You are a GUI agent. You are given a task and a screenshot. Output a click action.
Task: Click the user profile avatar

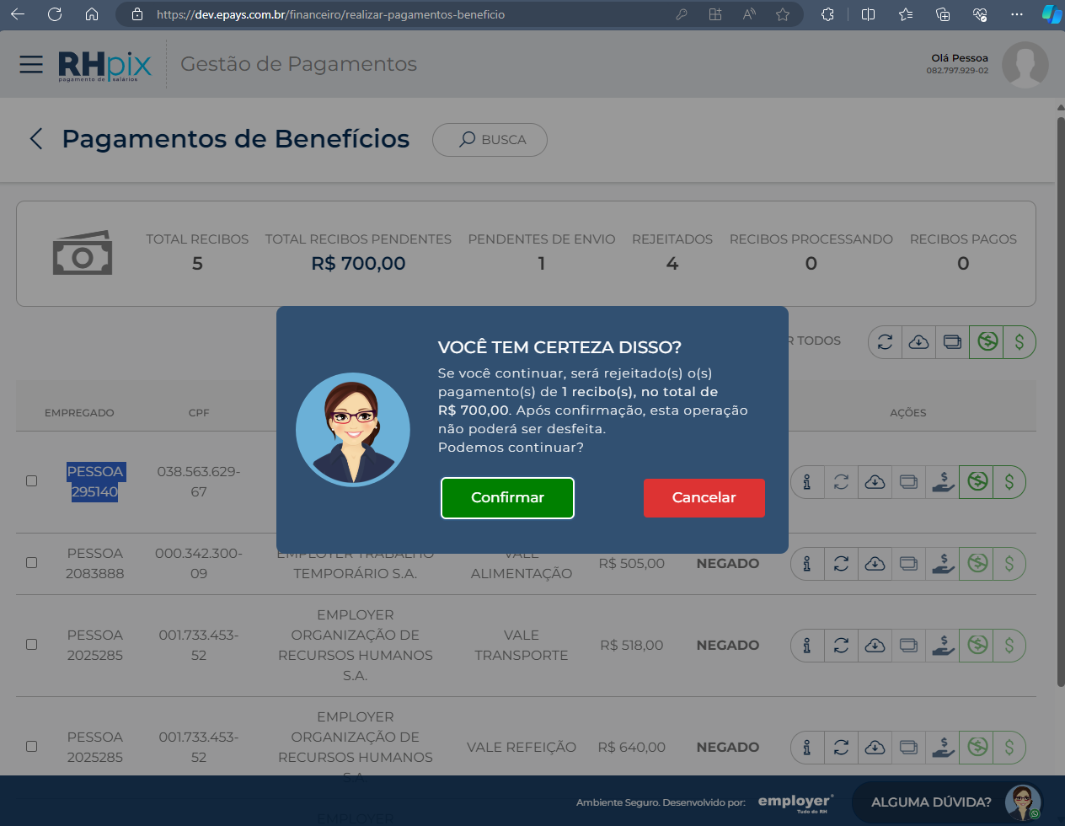coord(1025,65)
